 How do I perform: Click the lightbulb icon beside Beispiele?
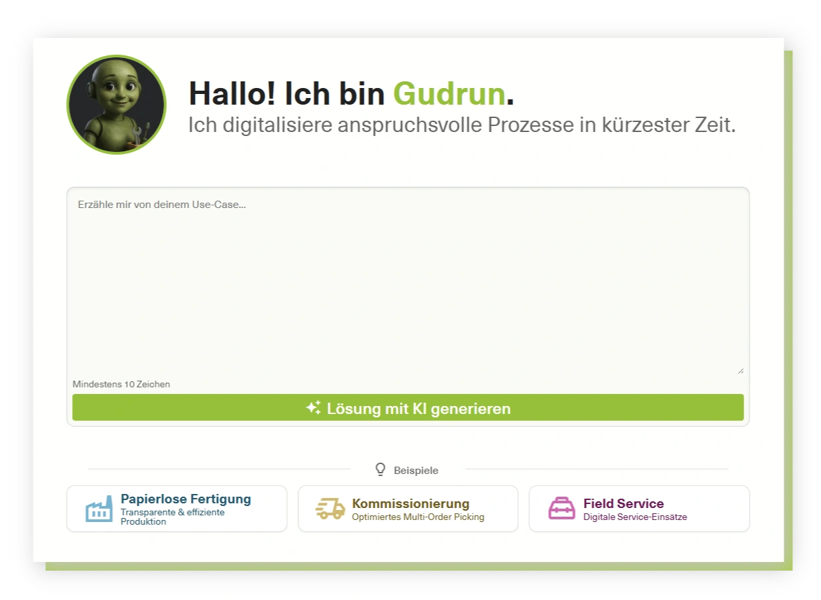(x=380, y=469)
